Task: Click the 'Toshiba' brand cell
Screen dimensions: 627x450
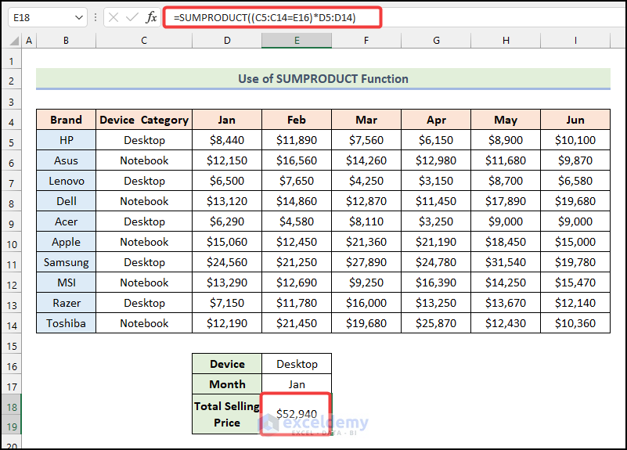Action: pos(66,323)
